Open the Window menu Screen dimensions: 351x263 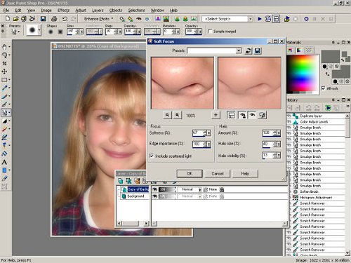point(157,11)
